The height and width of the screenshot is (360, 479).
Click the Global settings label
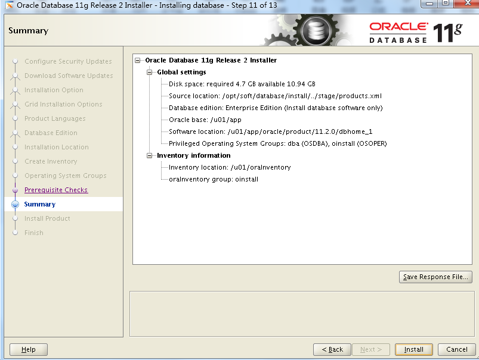(181, 72)
